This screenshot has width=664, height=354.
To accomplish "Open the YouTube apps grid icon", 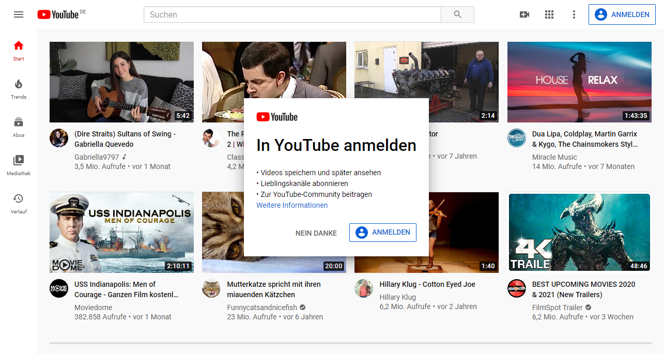I will (549, 14).
